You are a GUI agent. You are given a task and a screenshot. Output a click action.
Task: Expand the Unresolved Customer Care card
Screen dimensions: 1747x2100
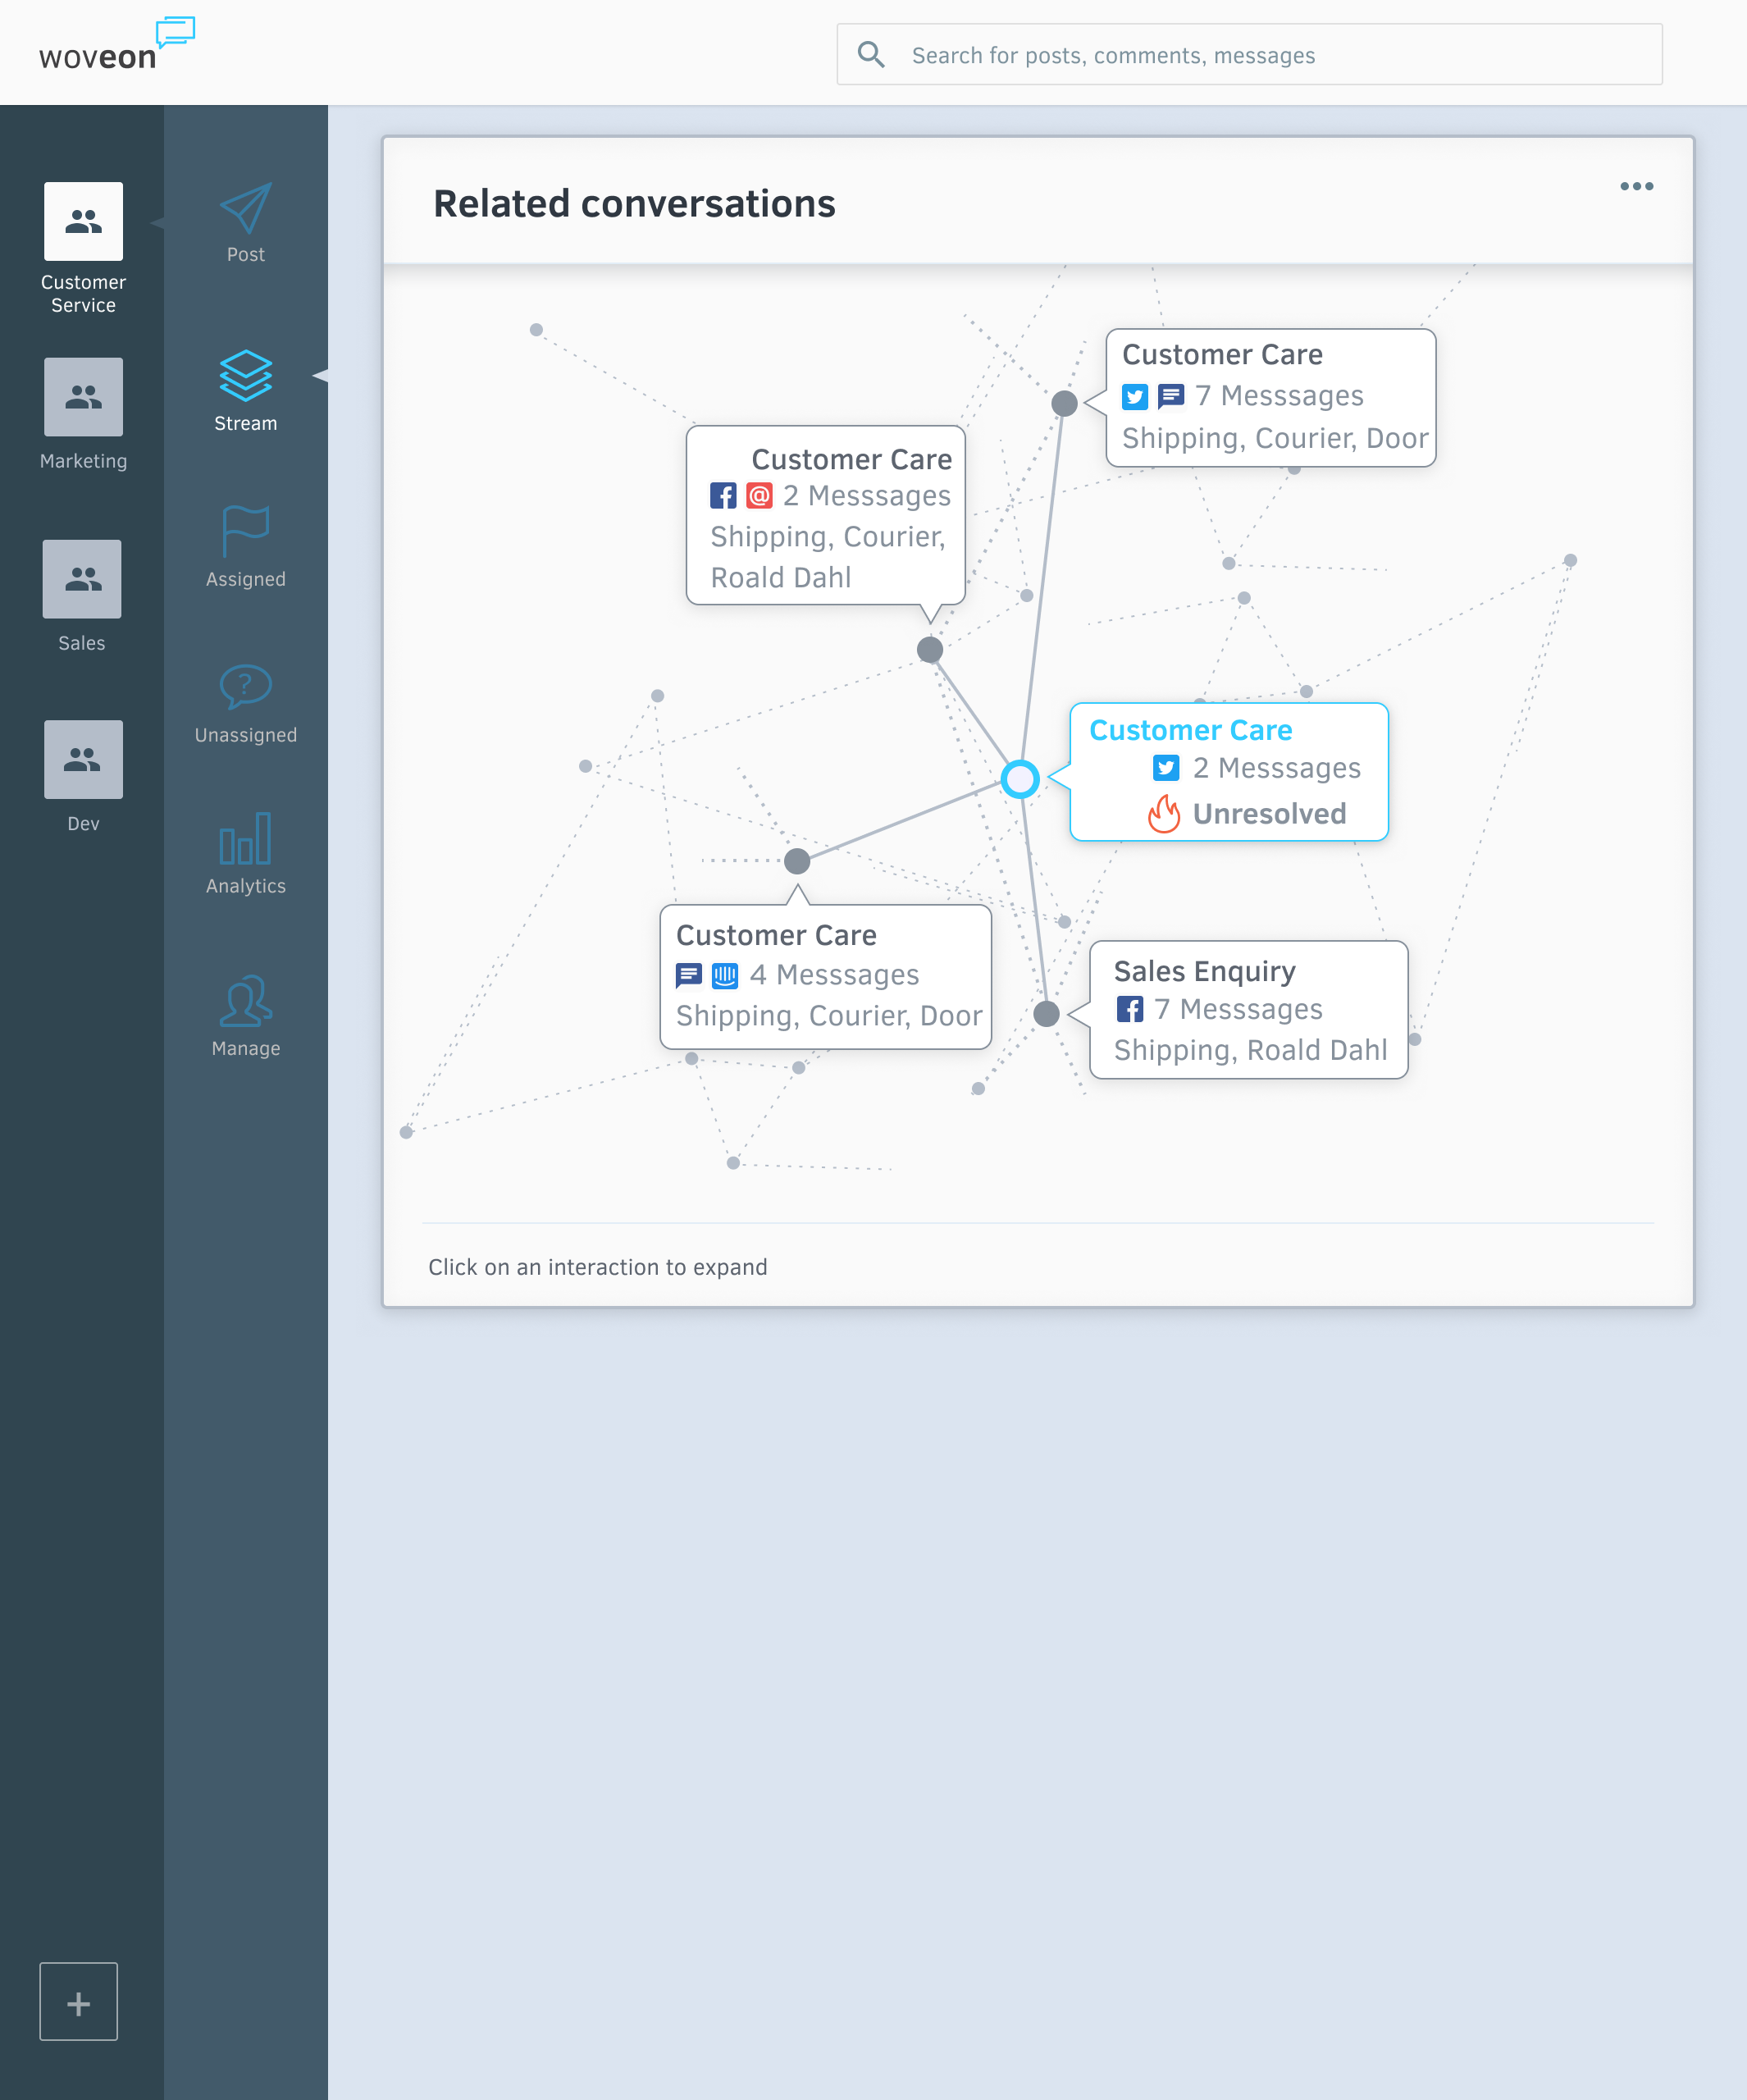click(1229, 772)
